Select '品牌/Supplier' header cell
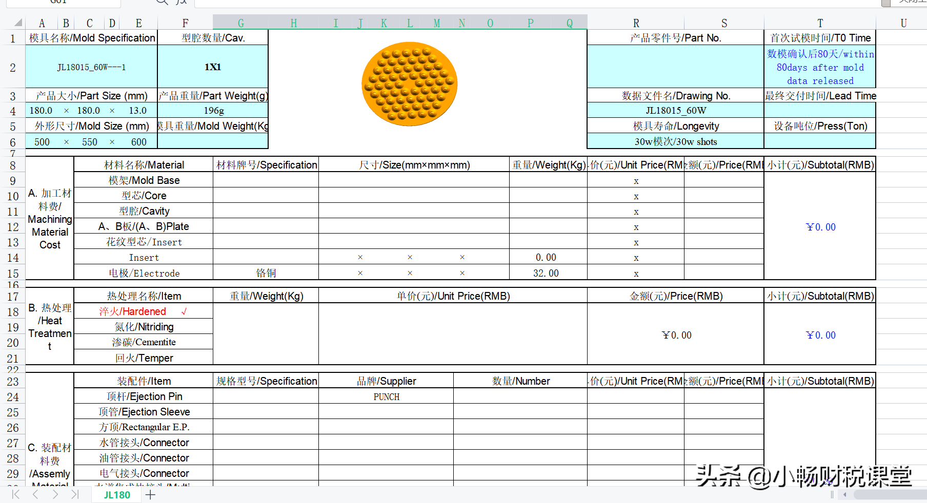Image resolution: width=927 pixels, height=503 pixels. (386, 381)
